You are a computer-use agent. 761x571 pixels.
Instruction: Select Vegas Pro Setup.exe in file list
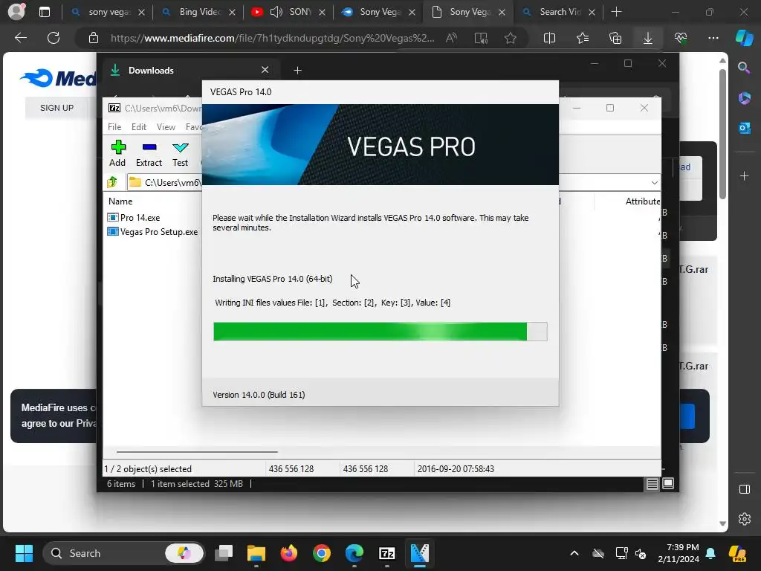click(x=153, y=232)
